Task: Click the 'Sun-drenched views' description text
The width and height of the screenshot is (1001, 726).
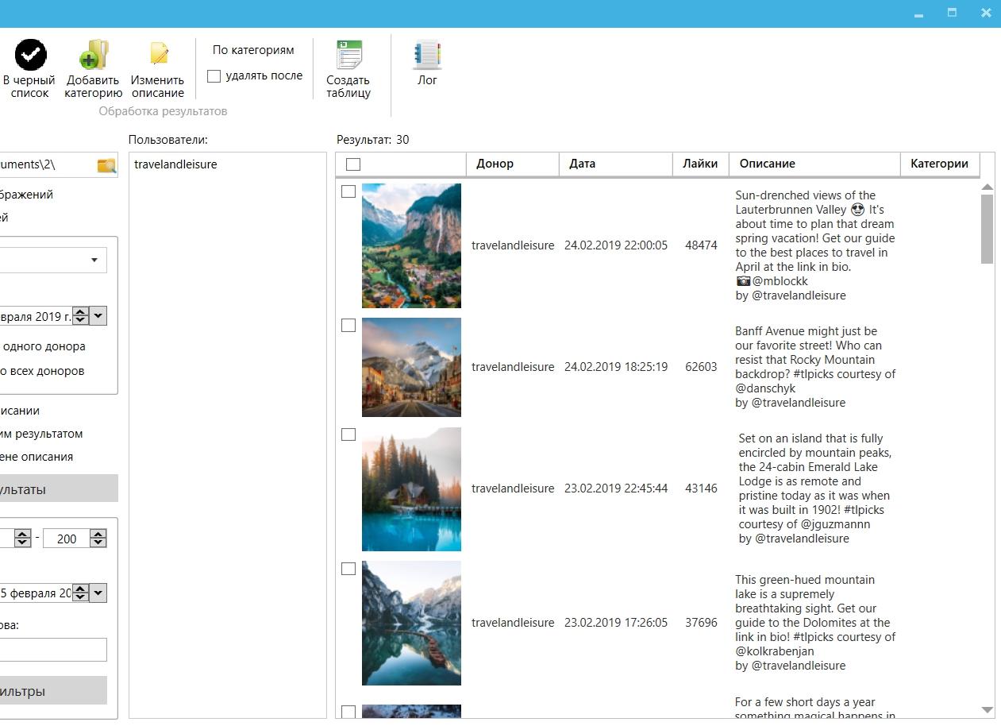Action: [814, 245]
